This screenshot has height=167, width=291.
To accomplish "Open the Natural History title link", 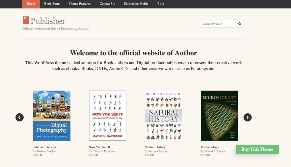I will (x=155, y=147).
